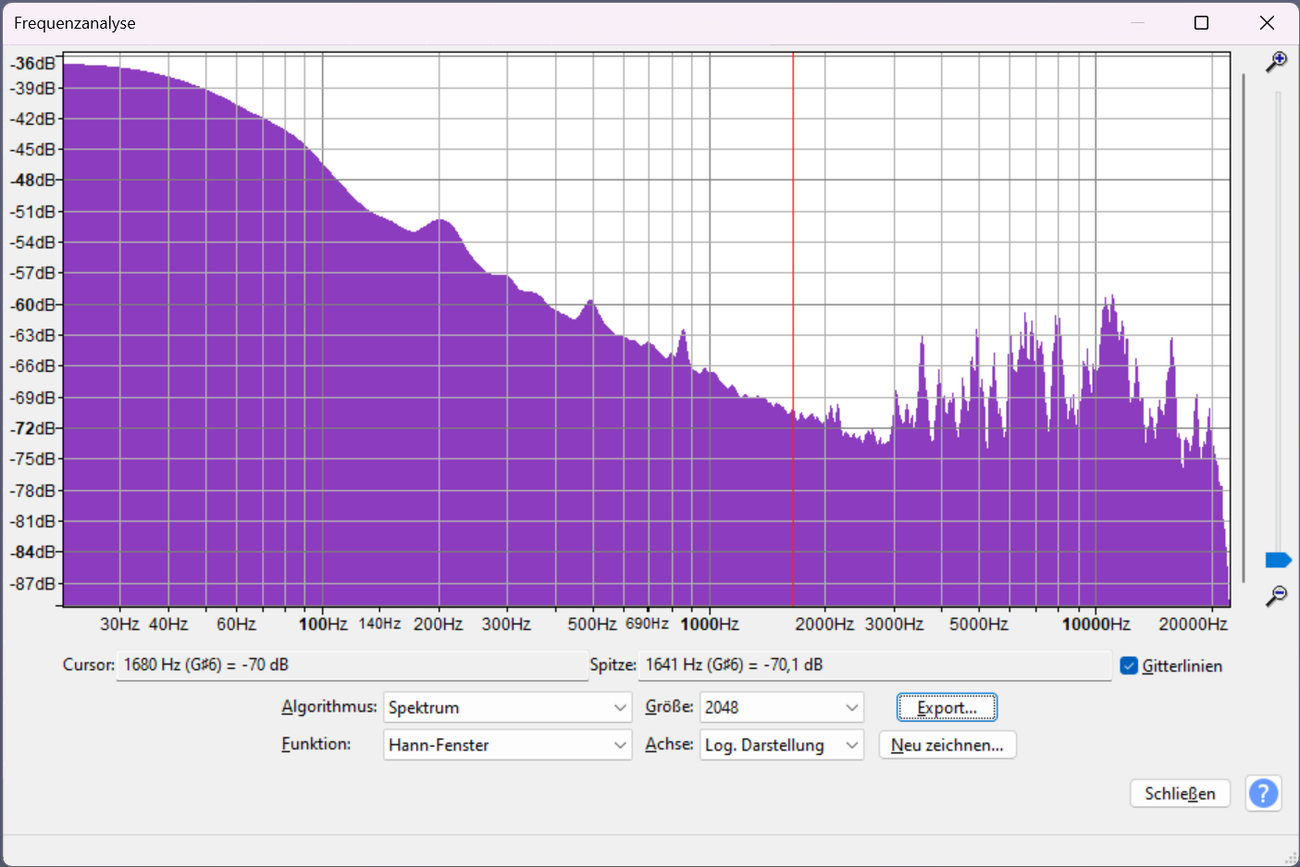Click the Cursor readout field showing 1680 Hz
The height and width of the screenshot is (867, 1300).
[352, 665]
